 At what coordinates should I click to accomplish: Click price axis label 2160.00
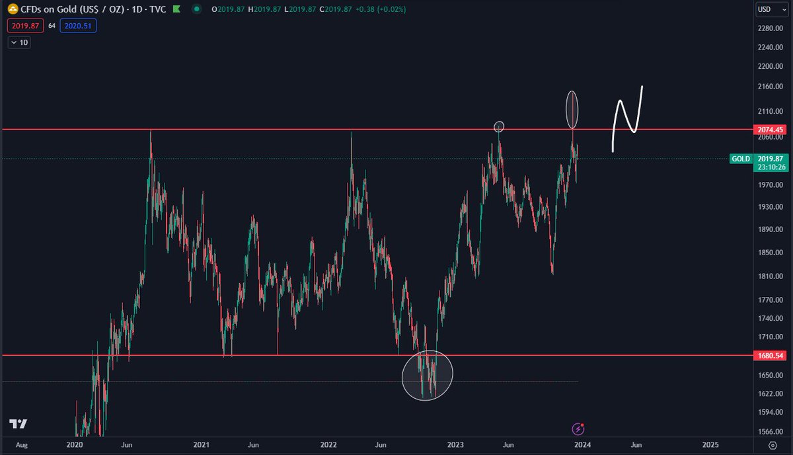click(x=771, y=87)
